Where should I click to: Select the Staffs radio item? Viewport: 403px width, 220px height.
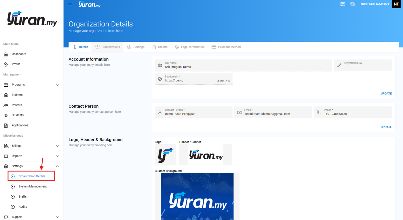click(x=19, y=197)
